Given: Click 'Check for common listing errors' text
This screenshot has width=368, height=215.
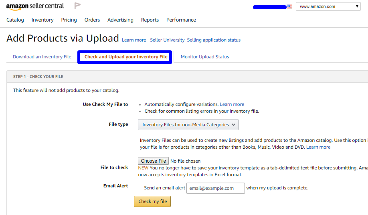Looking at the screenshot, I should point(202,111).
